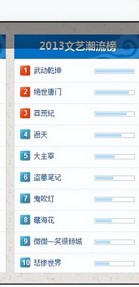Select the 鬼吹灯 entry
This screenshot has width=139, height=287.
[44, 199]
